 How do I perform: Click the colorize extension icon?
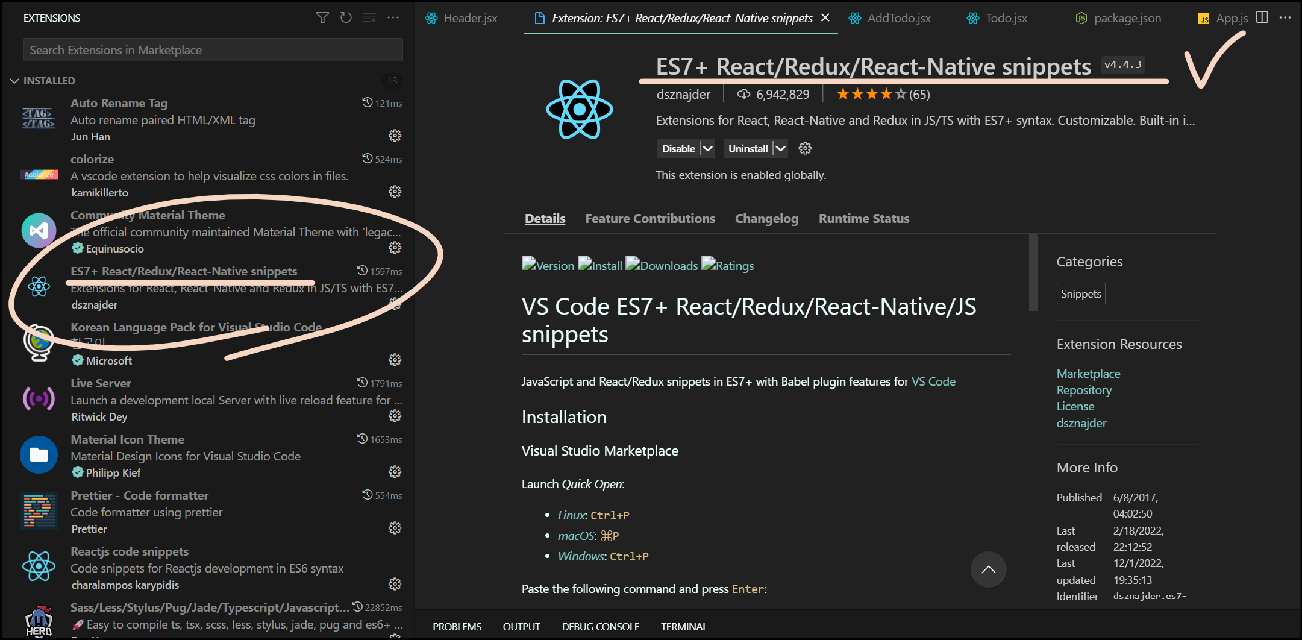click(x=39, y=175)
